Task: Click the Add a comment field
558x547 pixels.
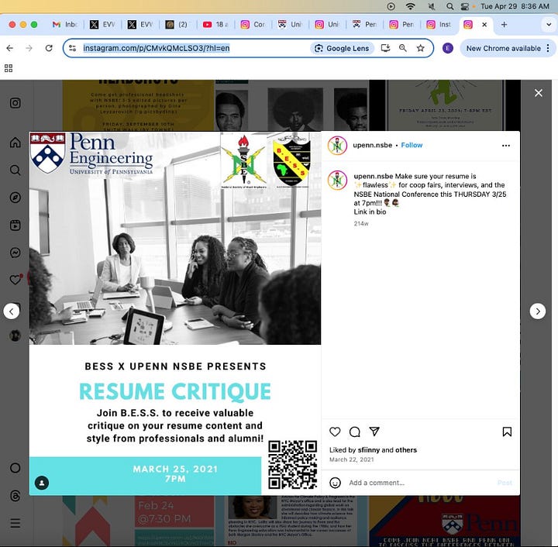Action: [x=420, y=483]
